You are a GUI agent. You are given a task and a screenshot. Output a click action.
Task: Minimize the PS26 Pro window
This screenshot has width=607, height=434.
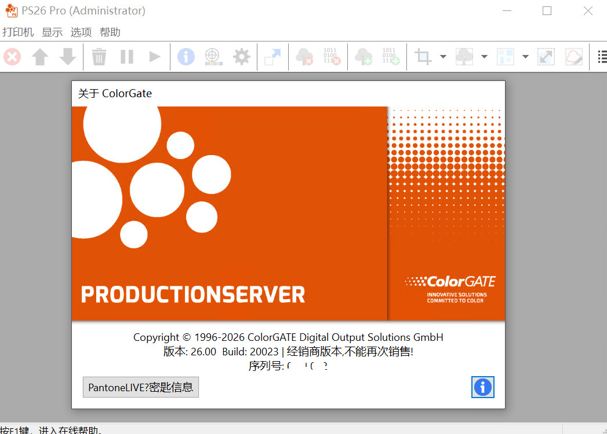pyautogui.click(x=507, y=11)
